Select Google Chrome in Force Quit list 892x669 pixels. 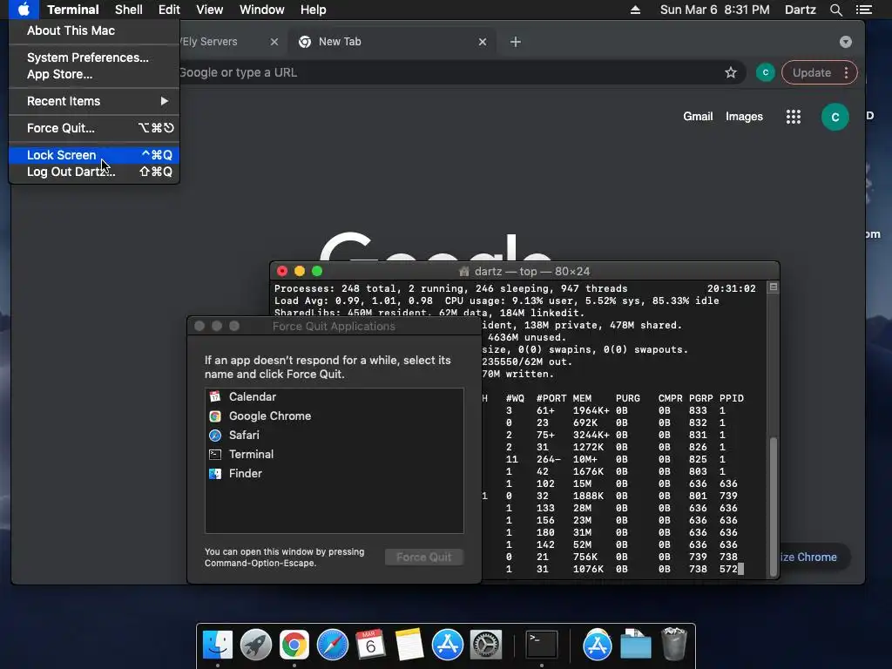click(x=334, y=416)
